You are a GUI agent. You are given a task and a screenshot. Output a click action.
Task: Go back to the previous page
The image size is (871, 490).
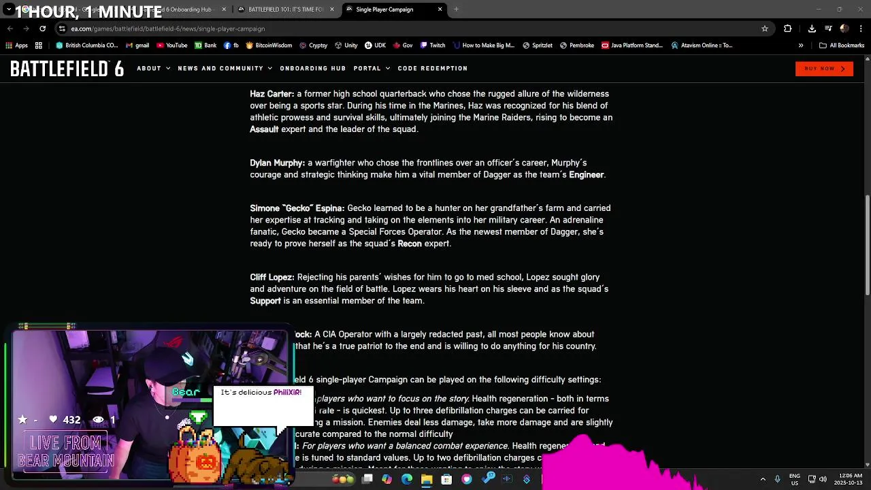[10, 29]
